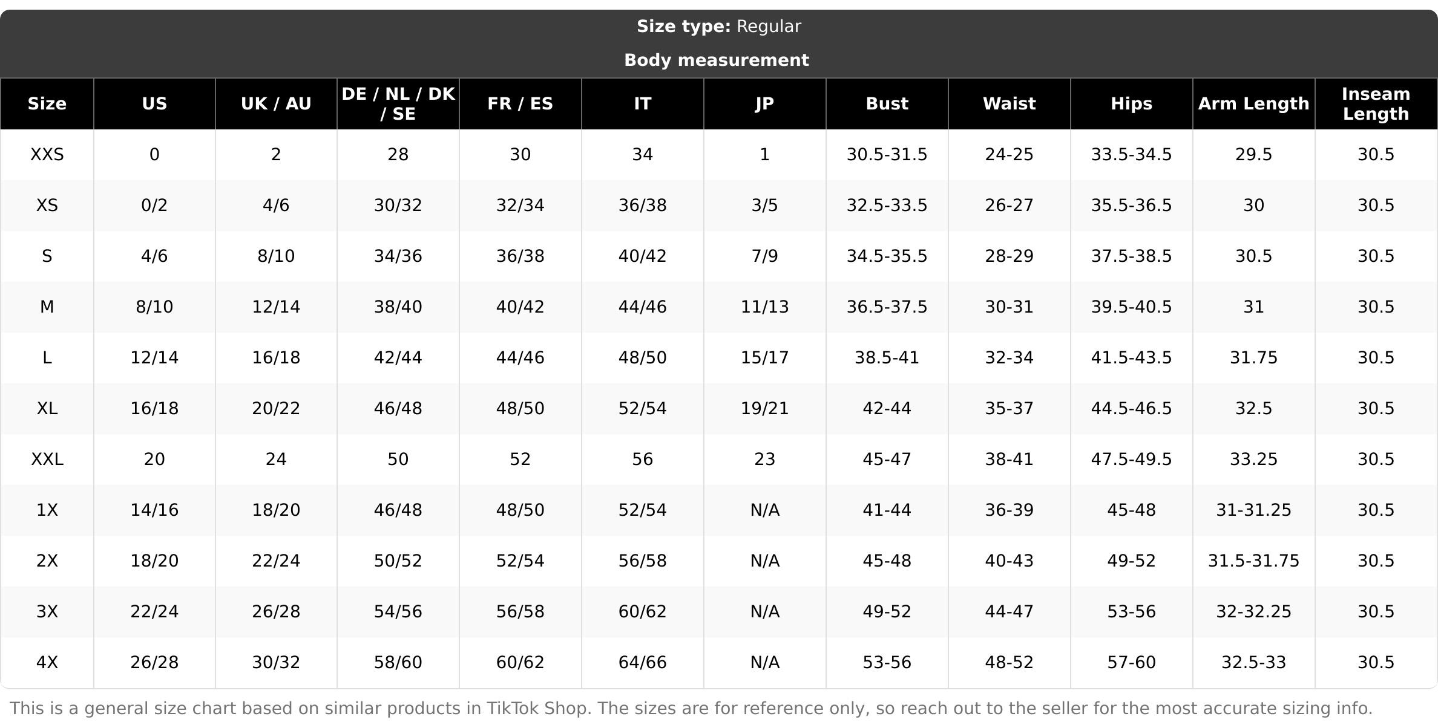The height and width of the screenshot is (728, 1438).
Task: Click the 38.5-41 bust cell for size L
Action: pos(887,357)
